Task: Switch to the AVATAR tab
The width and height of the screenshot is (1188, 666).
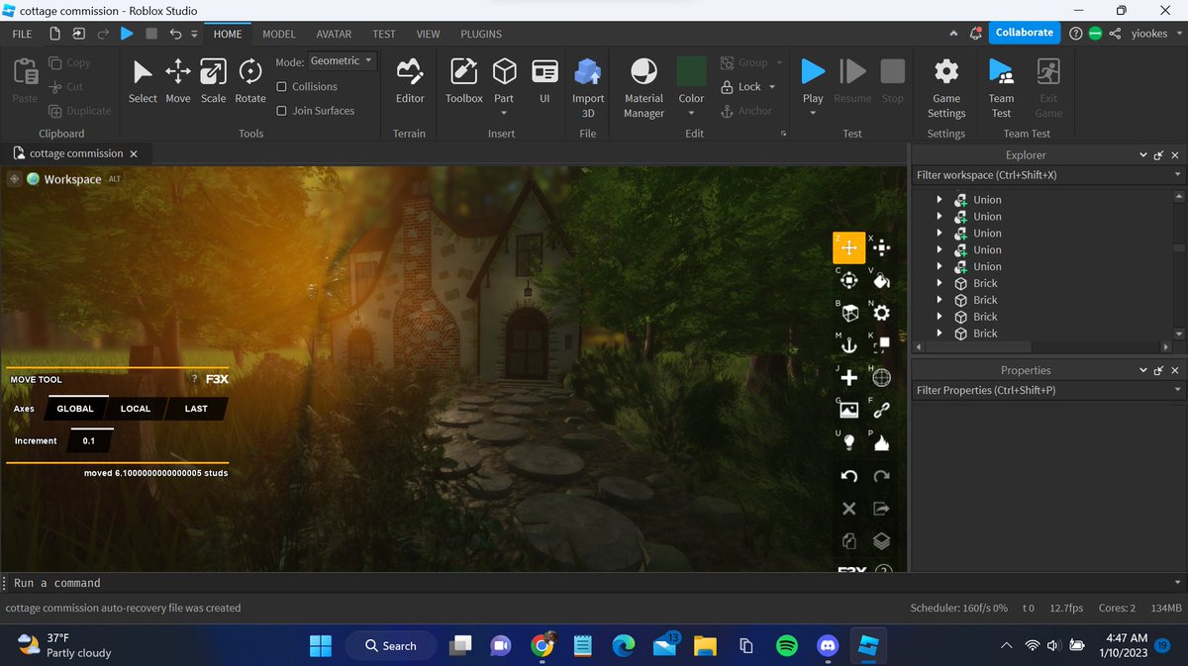Action: point(334,34)
